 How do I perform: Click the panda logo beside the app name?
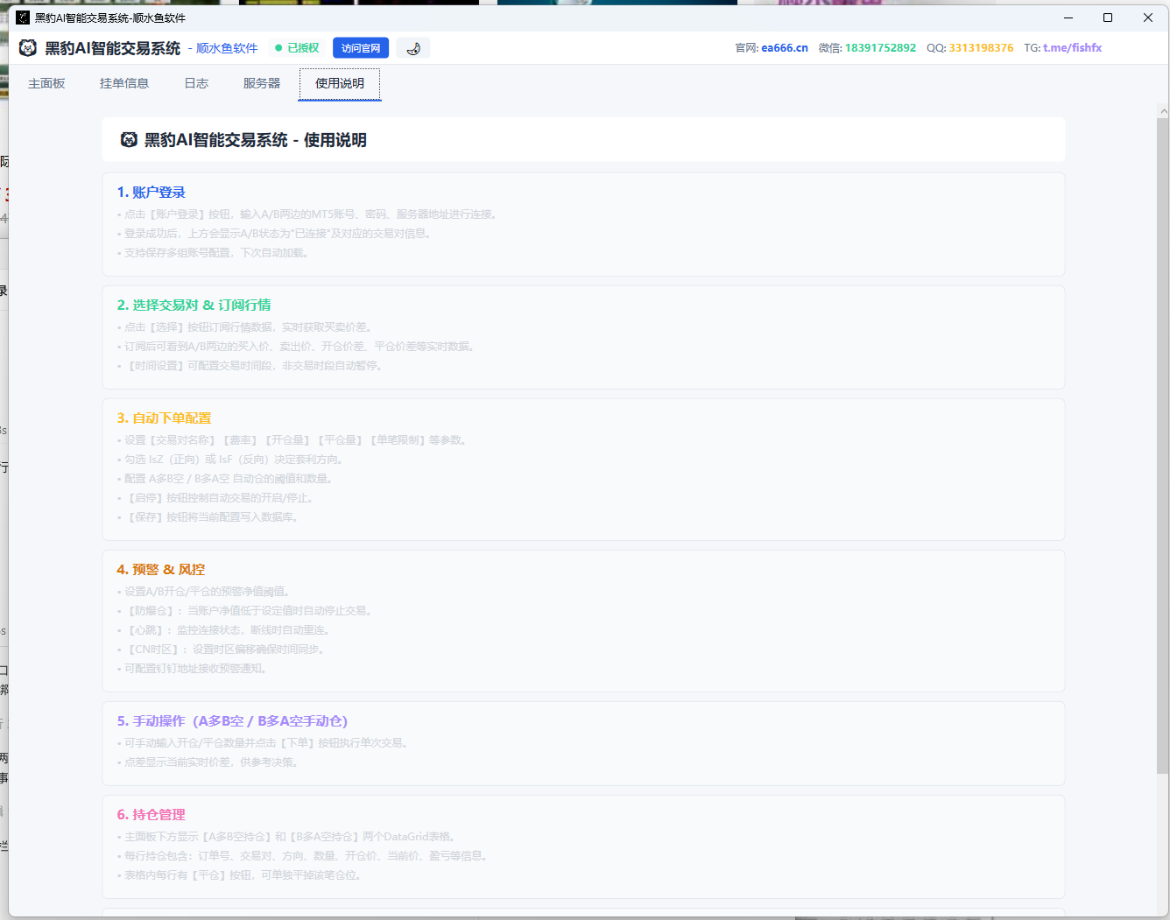28,48
